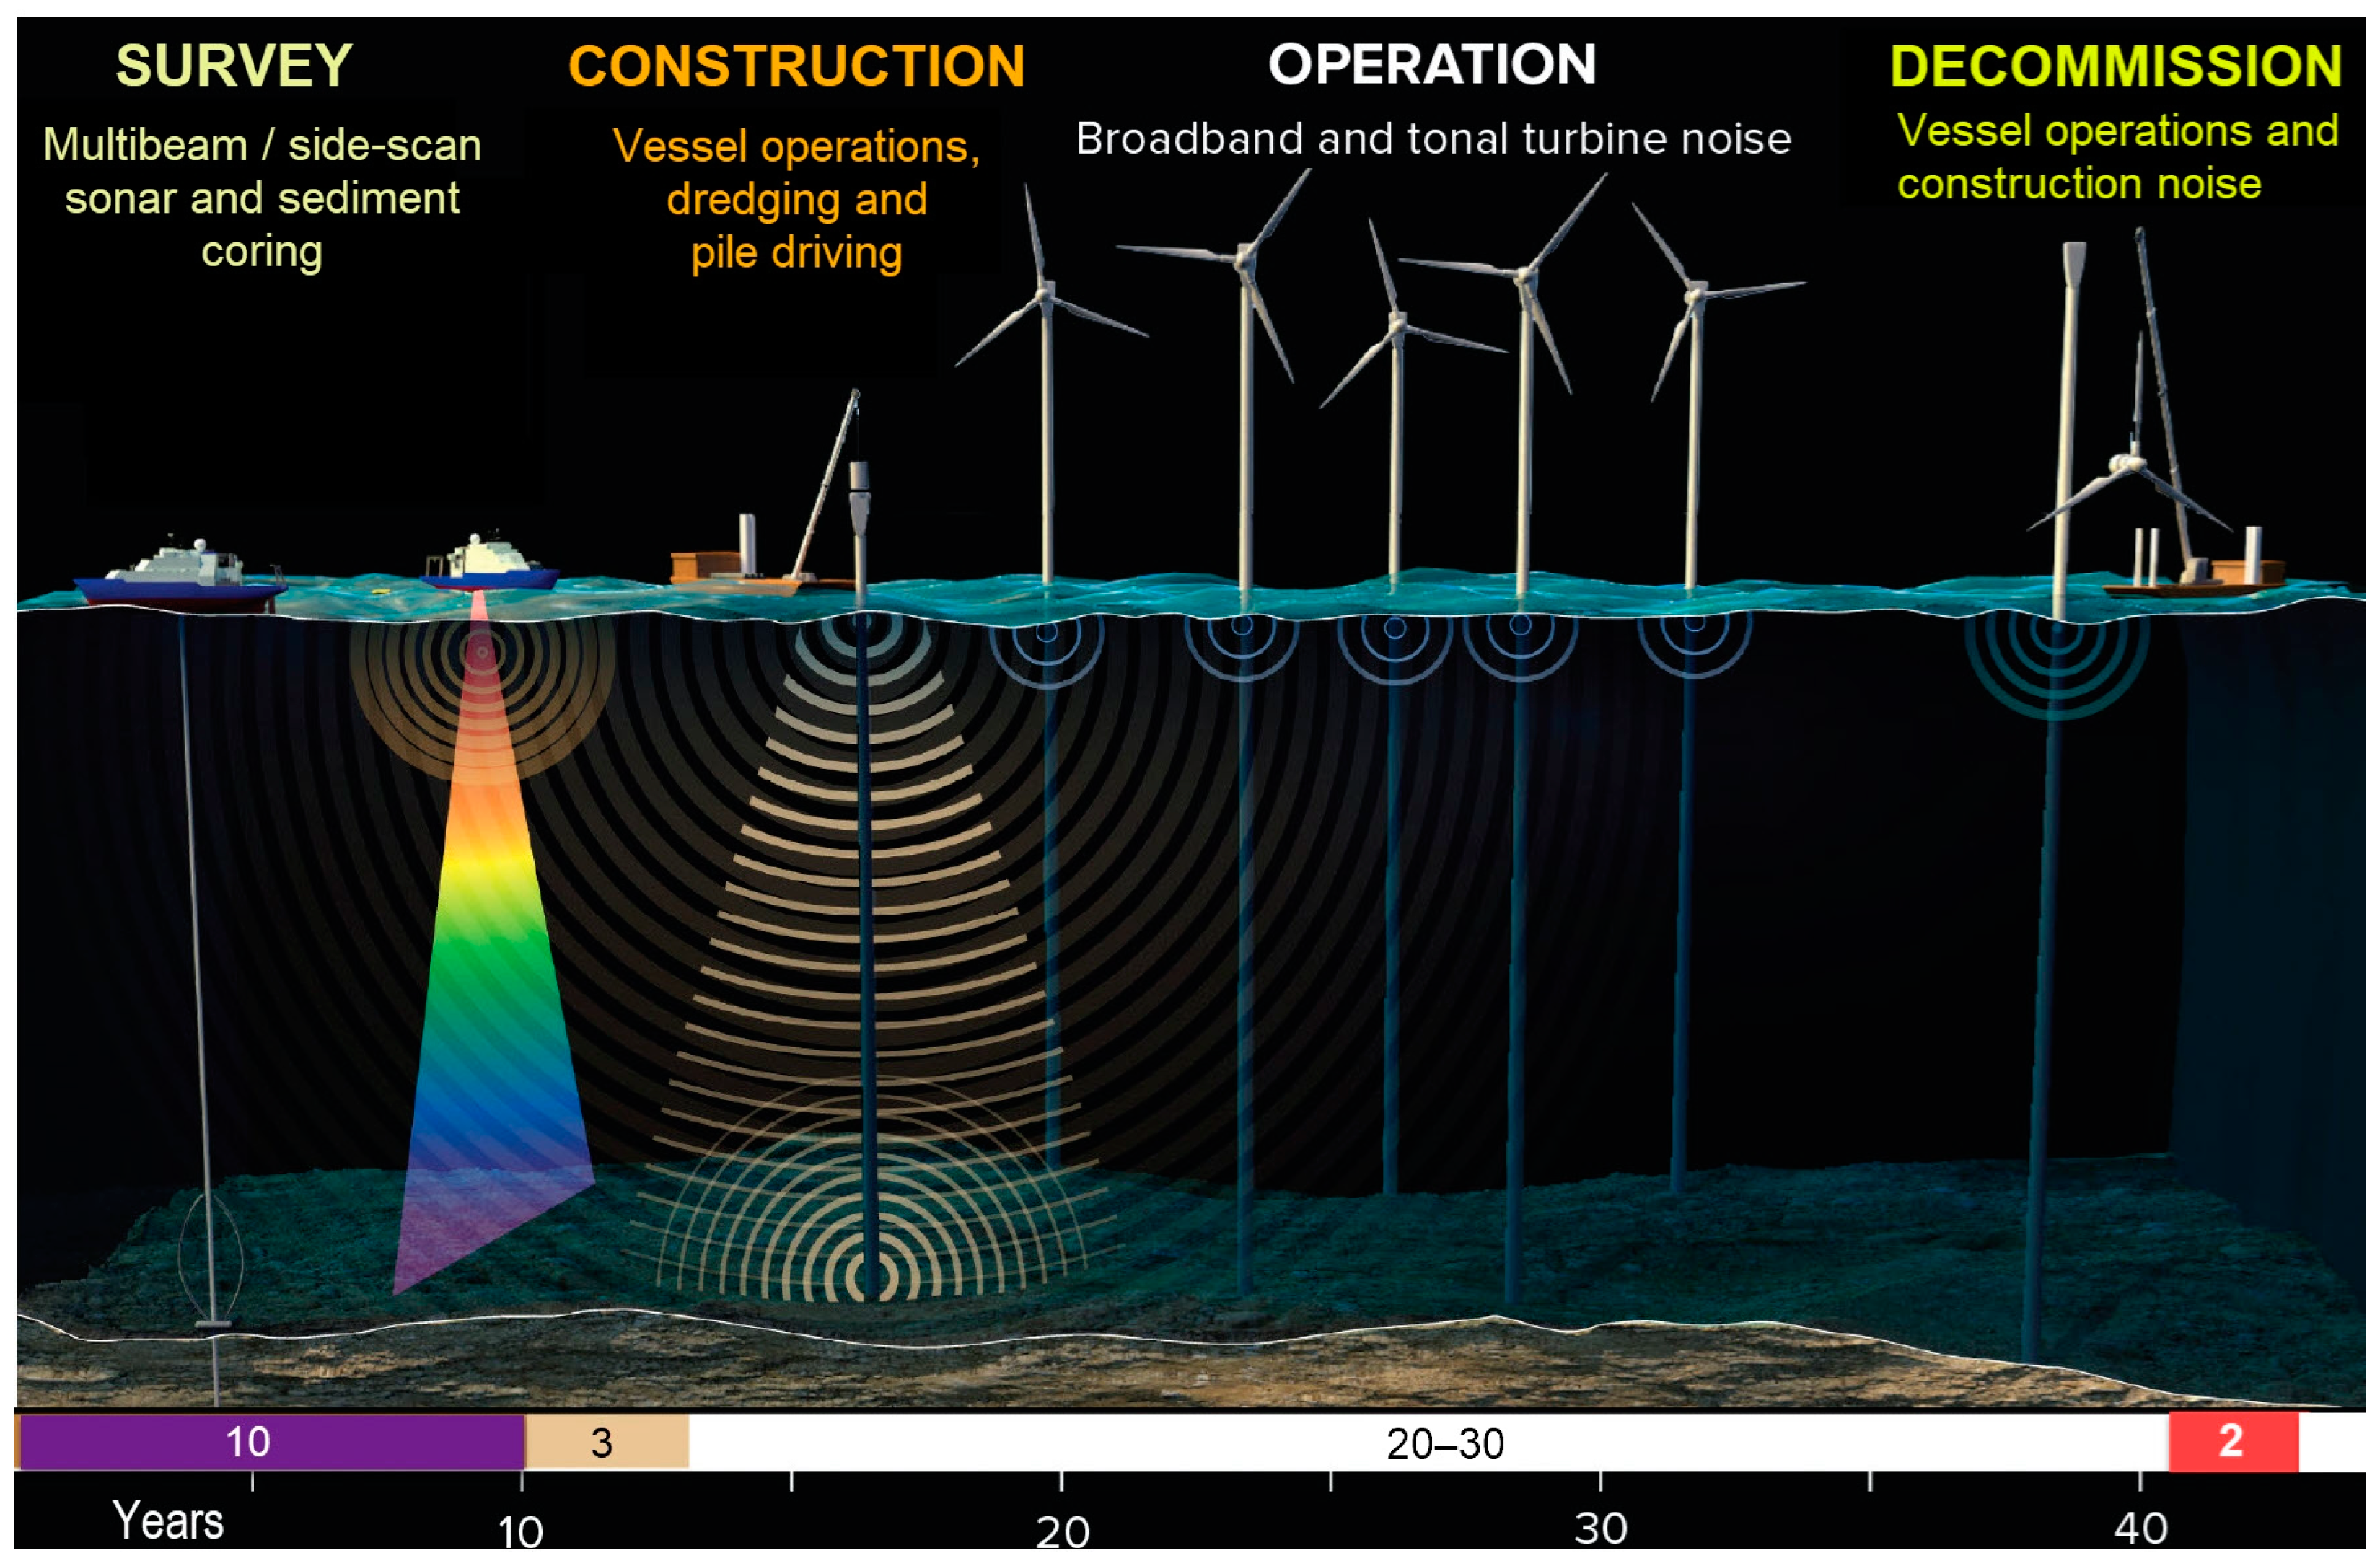
Task: Click the 40 year axis marker
Action: pyautogui.click(x=2140, y=1528)
